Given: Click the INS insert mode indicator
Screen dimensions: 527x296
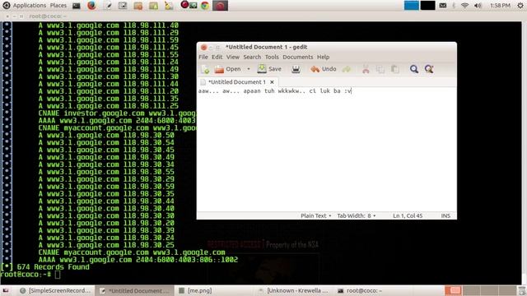Looking at the screenshot, I should 445,215.
